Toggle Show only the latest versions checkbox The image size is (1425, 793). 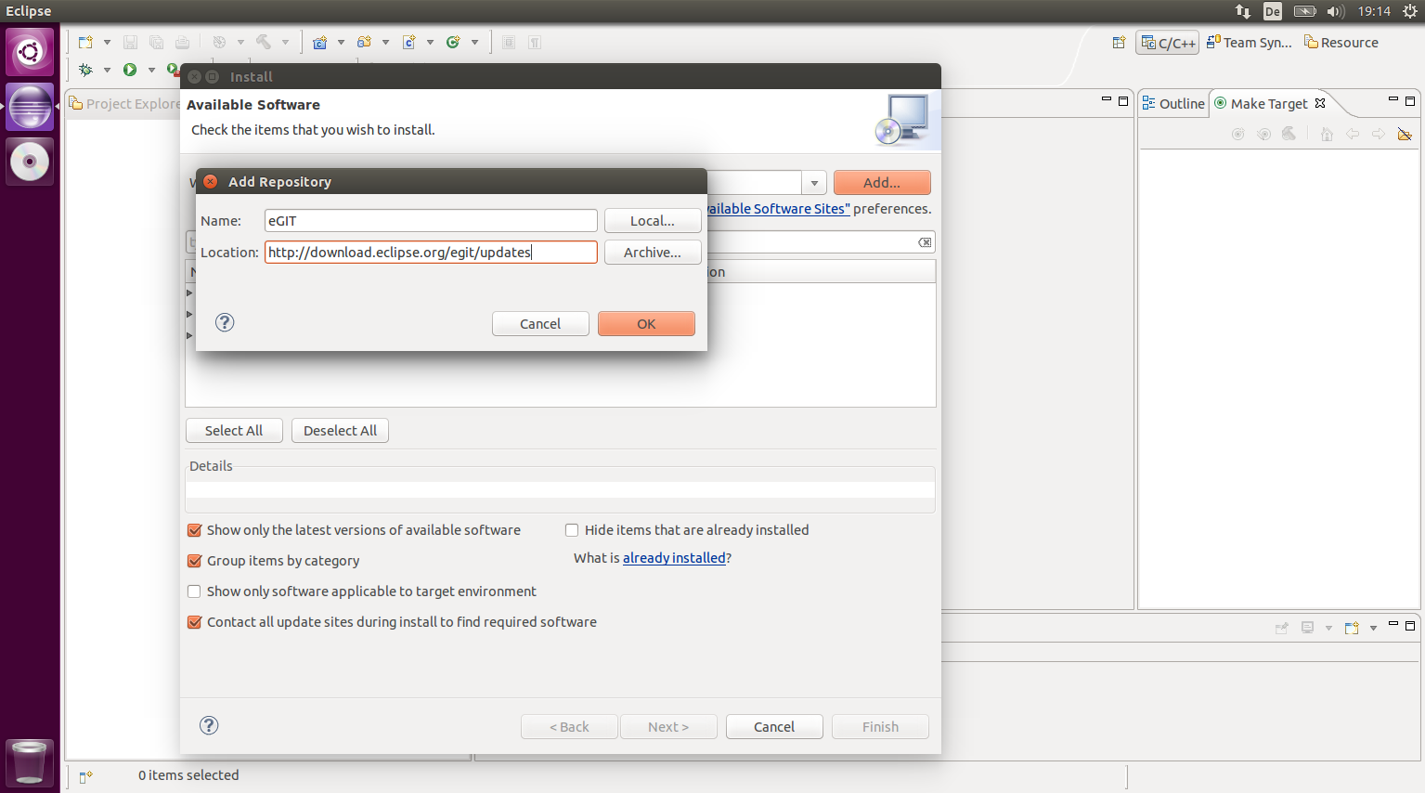(194, 530)
